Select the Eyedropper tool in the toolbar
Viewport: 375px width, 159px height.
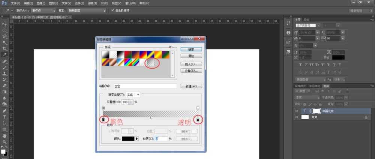(4, 55)
